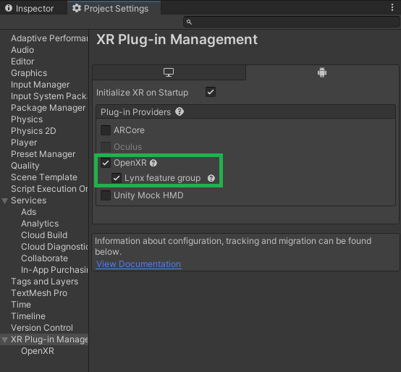Toggle Initialize XR on Startup checkbox

[x=211, y=92]
